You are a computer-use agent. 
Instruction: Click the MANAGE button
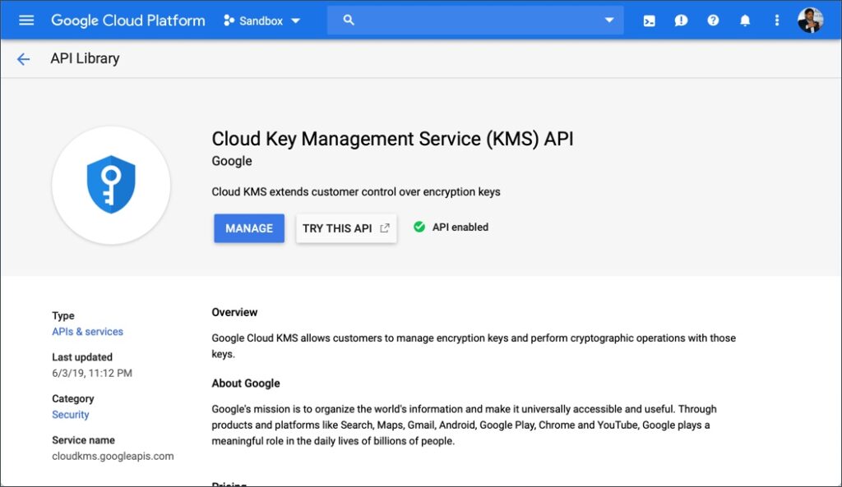(x=248, y=227)
